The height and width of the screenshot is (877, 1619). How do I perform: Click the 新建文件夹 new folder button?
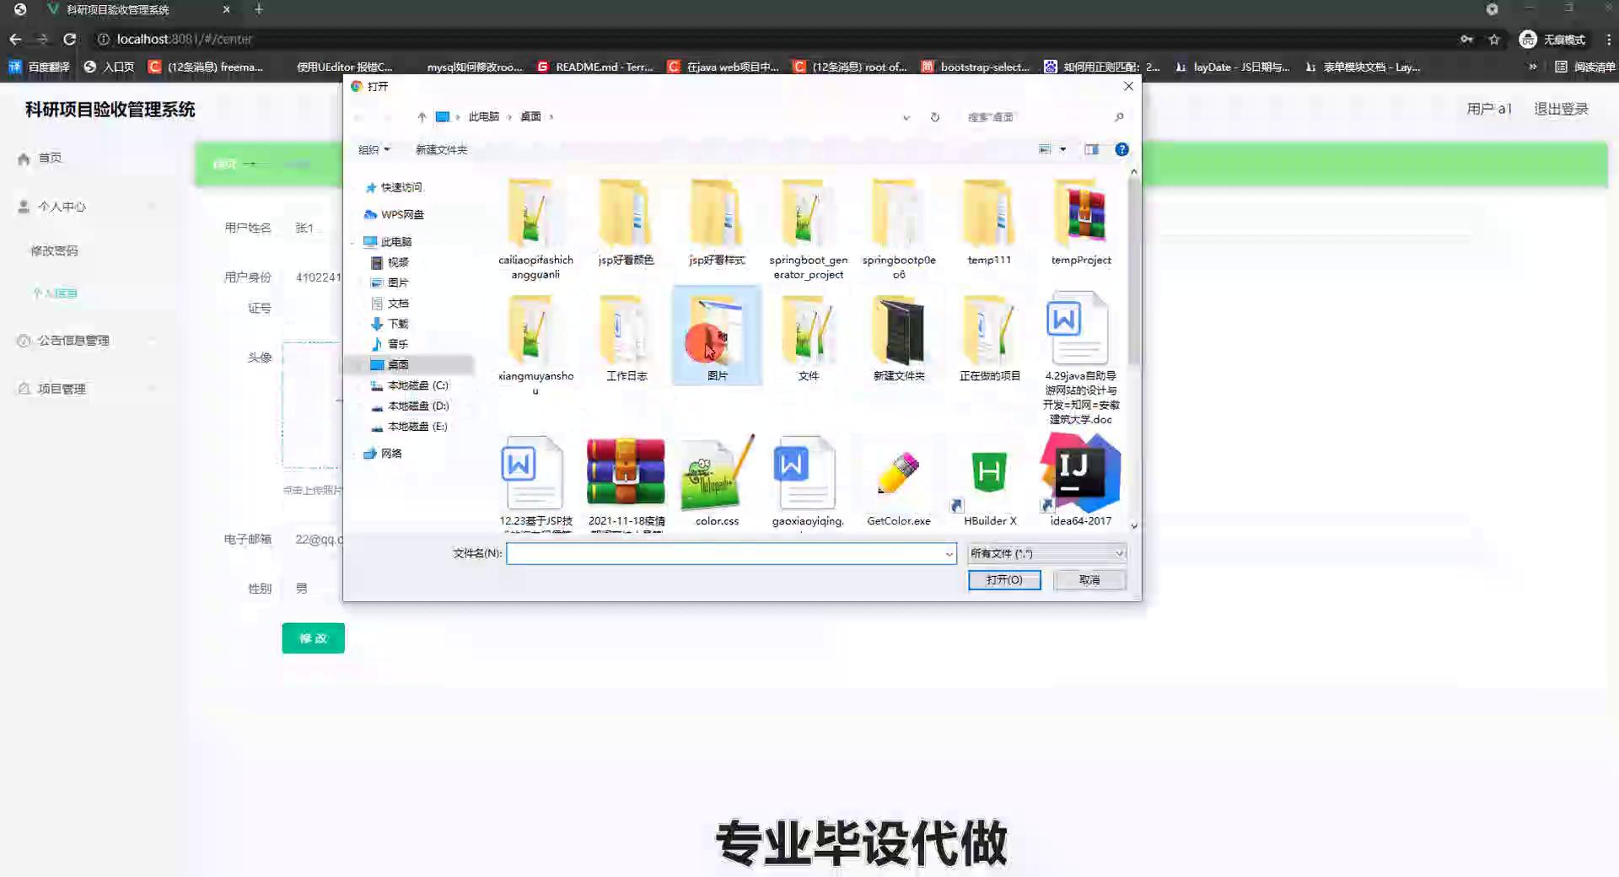tap(441, 149)
